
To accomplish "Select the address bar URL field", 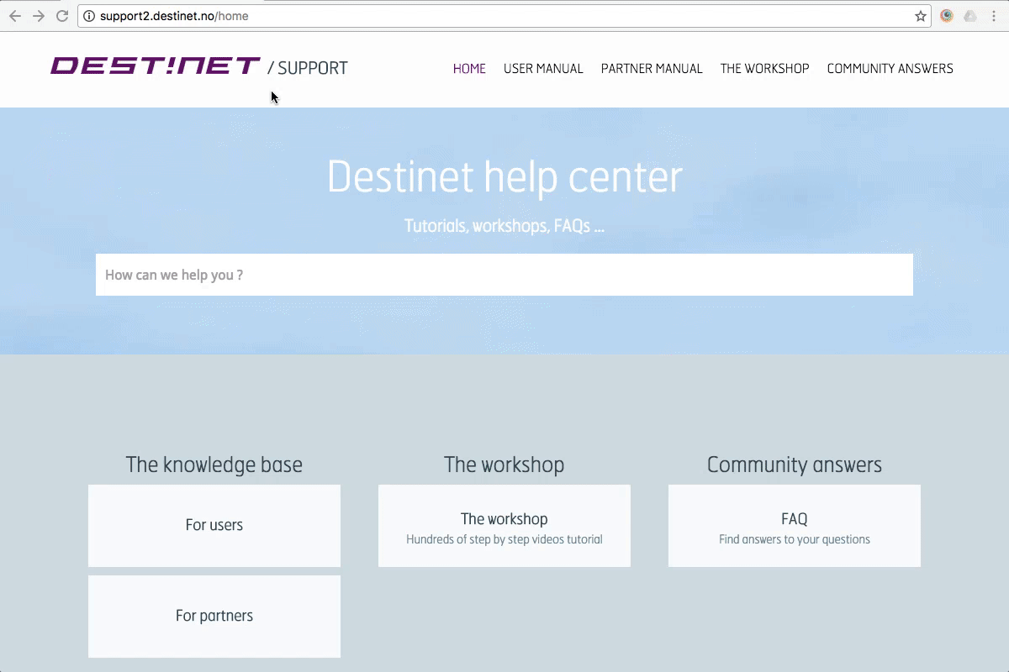I will pos(504,16).
